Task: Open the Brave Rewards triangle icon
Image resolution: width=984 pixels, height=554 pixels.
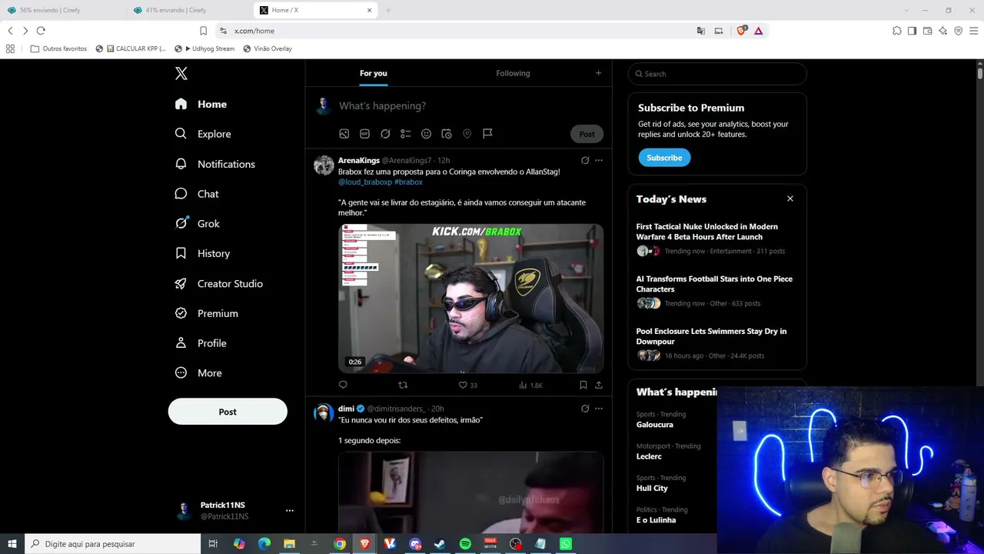Action: click(758, 31)
